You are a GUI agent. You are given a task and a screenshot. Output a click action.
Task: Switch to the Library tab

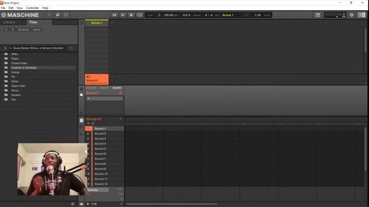[x=9, y=22]
